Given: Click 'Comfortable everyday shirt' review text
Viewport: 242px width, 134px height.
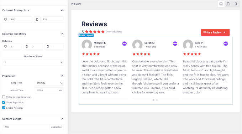Looking at the screenshot, I should pos(156,77).
